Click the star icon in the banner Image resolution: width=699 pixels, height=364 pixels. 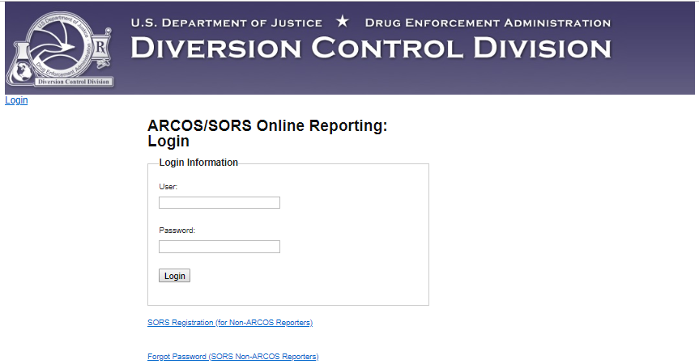tap(343, 21)
